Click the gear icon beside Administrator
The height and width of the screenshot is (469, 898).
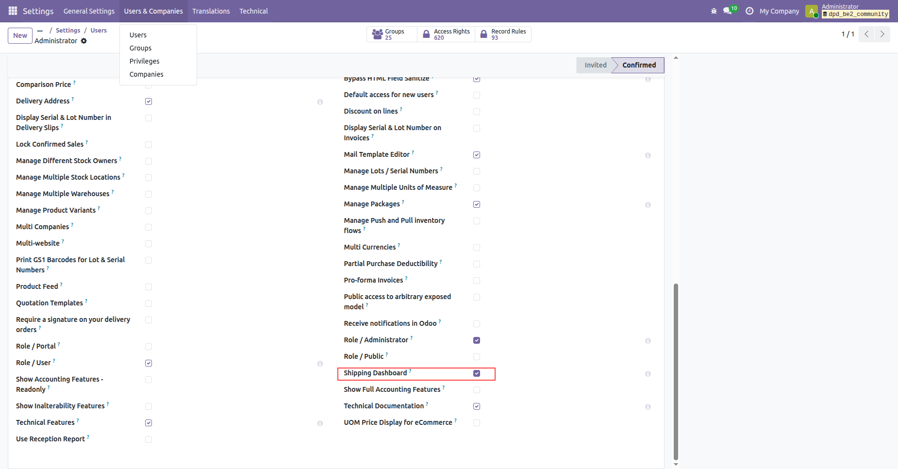pyautogui.click(x=83, y=41)
